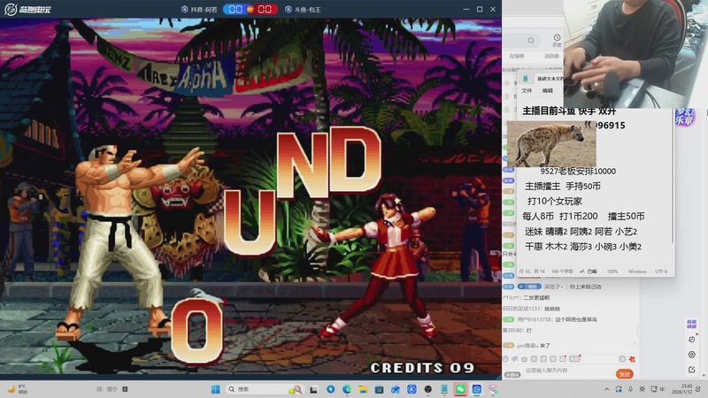Click the 抖音-阿若 player label
708x398 pixels.
(199, 10)
